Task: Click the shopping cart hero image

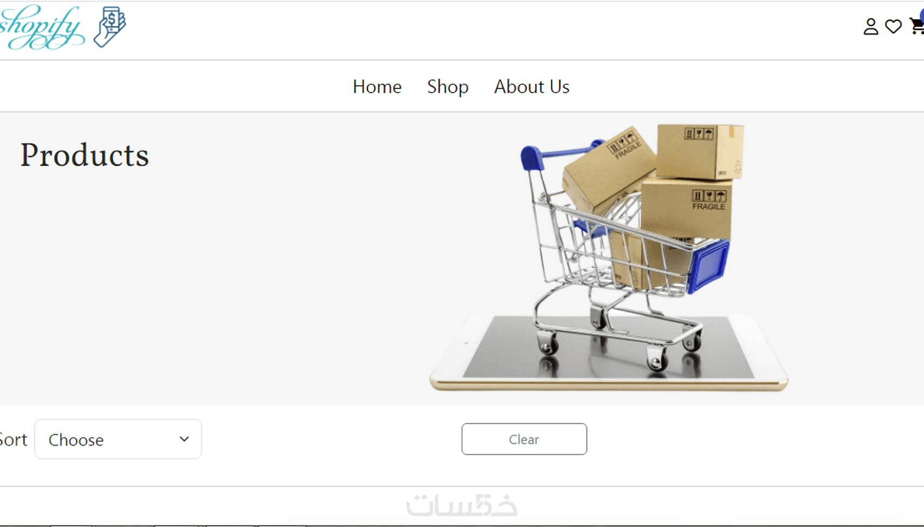Action: tap(609, 256)
